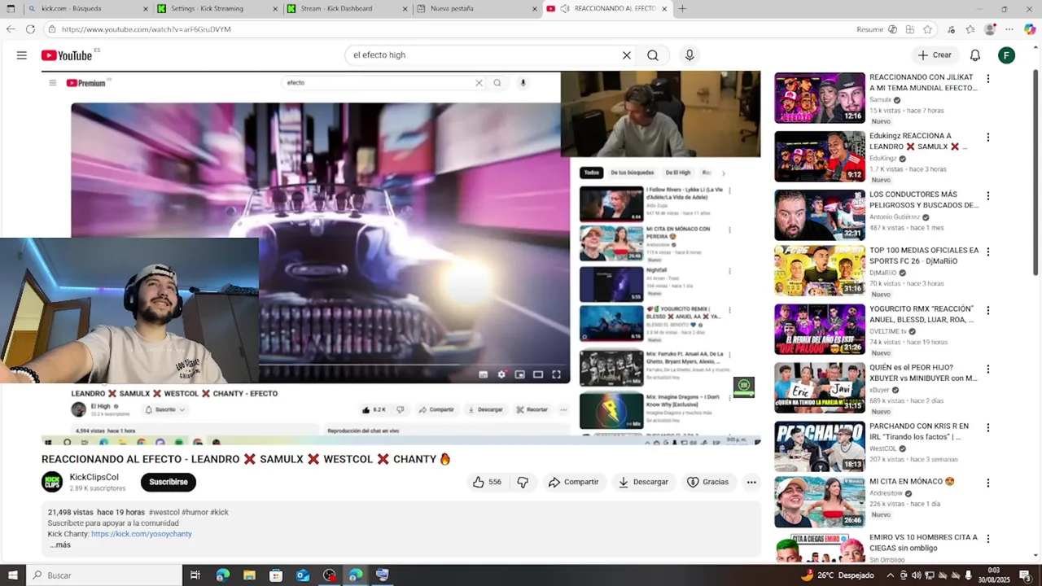The image size is (1042, 586).
Task: Submit search with the magnifier button
Action: [653, 55]
